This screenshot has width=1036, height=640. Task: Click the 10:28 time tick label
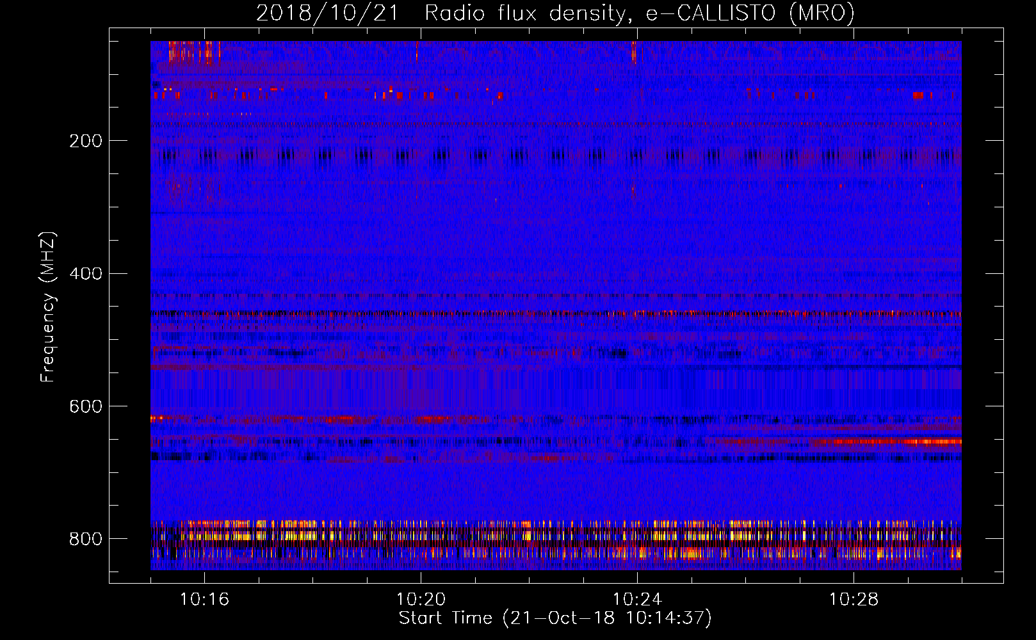tap(854, 600)
